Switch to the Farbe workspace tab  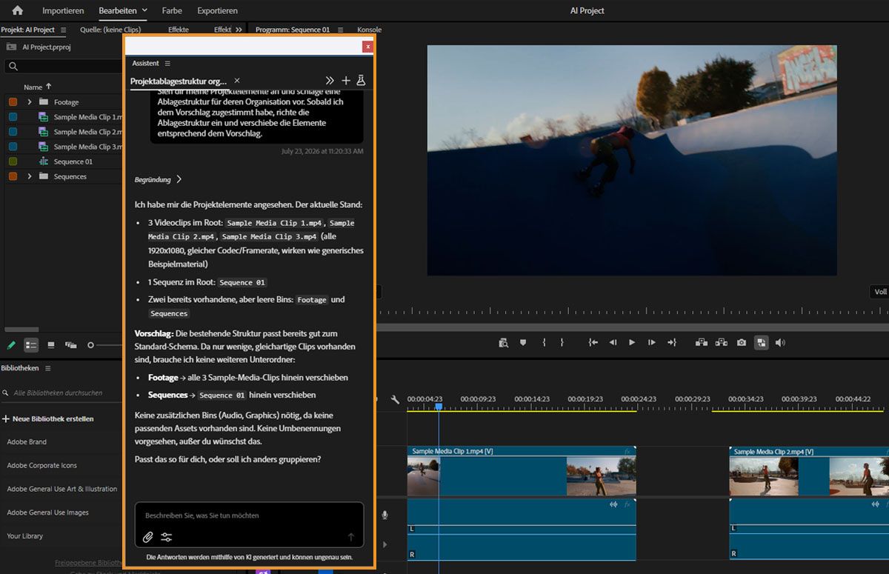(x=172, y=11)
